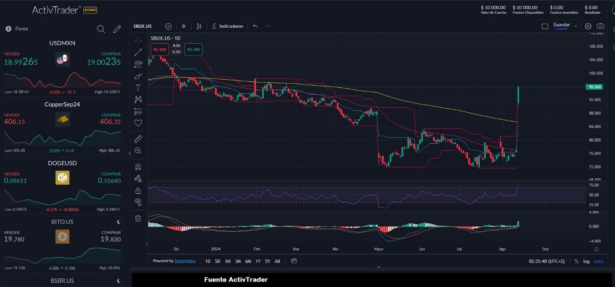Click the pencil edit watchlist icon
Viewport: 615px width, 287px height.
pyautogui.click(x=117, y=29)
